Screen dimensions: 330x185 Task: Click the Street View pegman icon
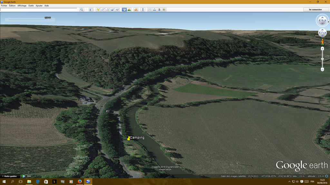point(322,42)
